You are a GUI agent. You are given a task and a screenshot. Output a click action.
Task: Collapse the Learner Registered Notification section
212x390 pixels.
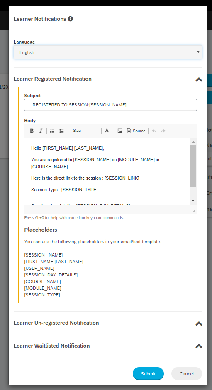point(199,79)
